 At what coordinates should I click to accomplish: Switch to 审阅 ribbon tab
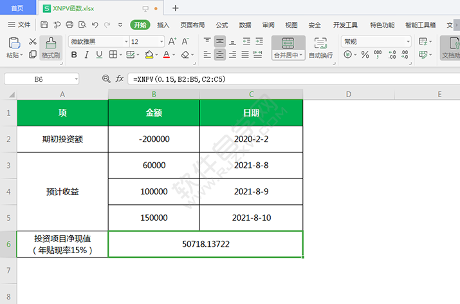pos(268,25)
